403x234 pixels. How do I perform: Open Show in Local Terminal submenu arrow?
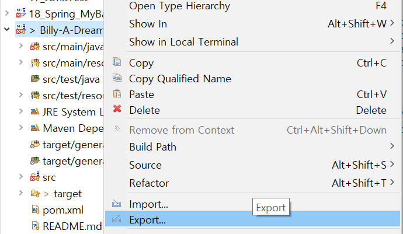[392, 41]
